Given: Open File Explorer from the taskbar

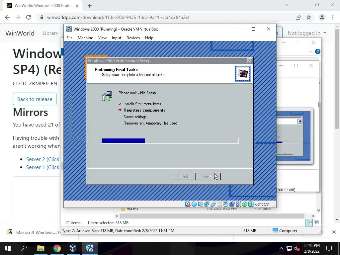Looking at the screenshot, I should point(41,248).
